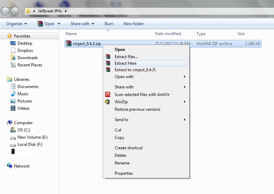Image resolution: width=274 pixels, height=194 pixels.
Task: Select Extract files... menu entry
Action: tap(146, 56)
